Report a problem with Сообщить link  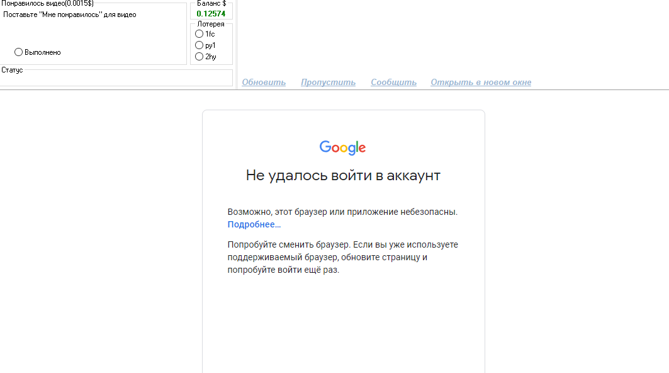point(393,82)
